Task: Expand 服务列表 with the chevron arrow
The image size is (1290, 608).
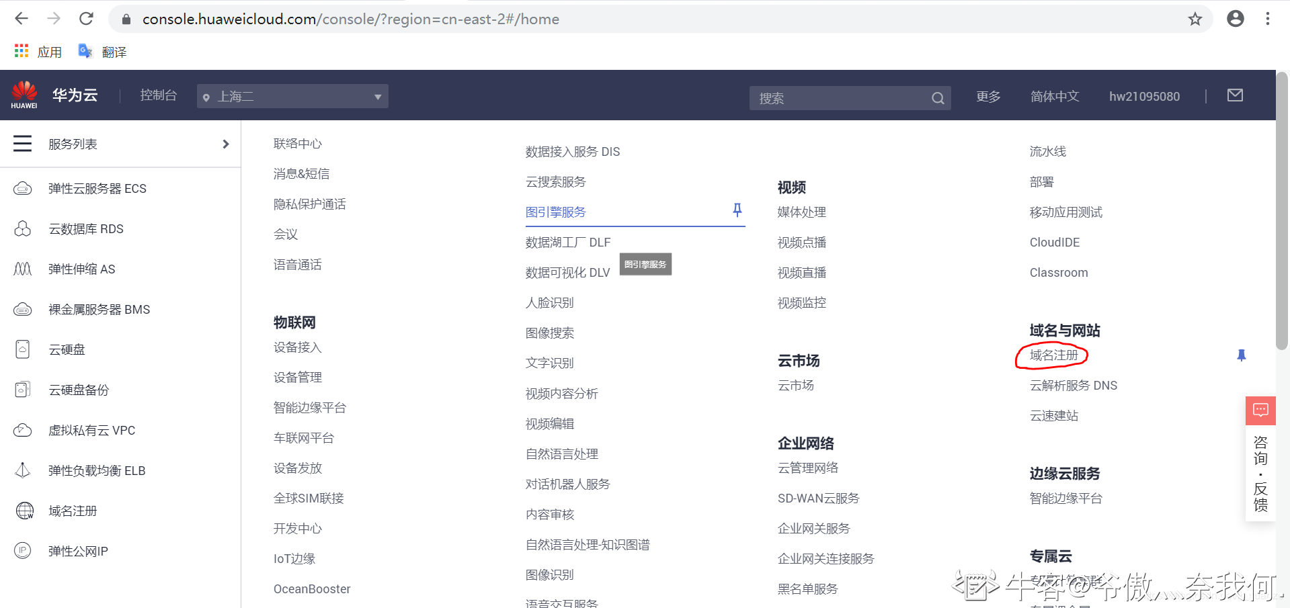Action: click(x=226, y=144)
